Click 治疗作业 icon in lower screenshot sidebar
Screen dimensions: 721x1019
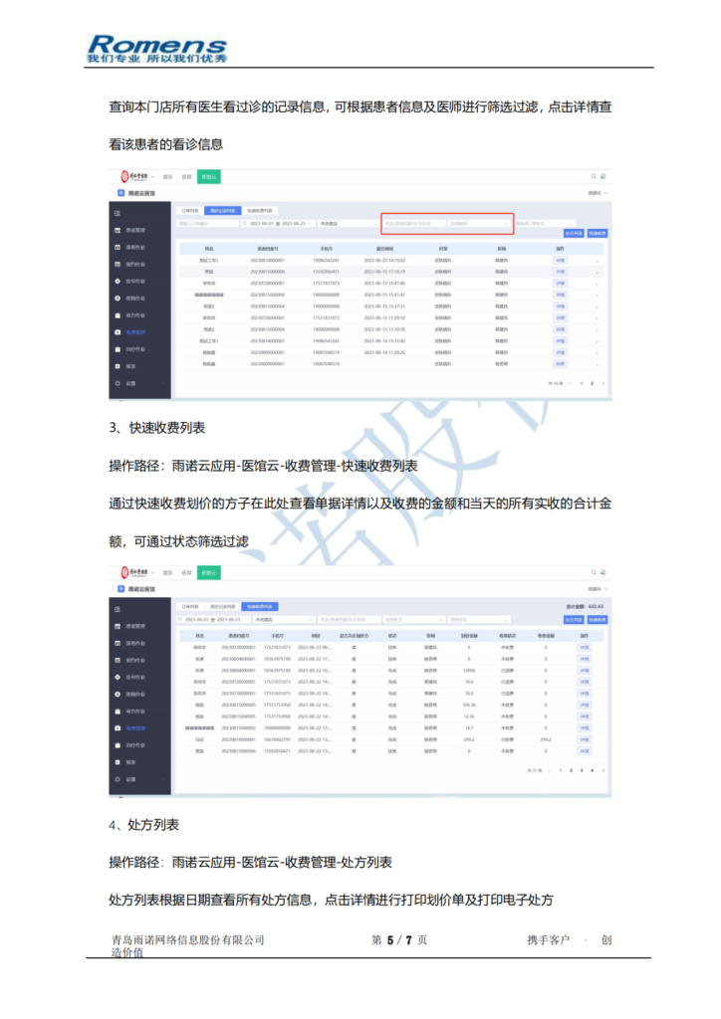tap(118, 744)
